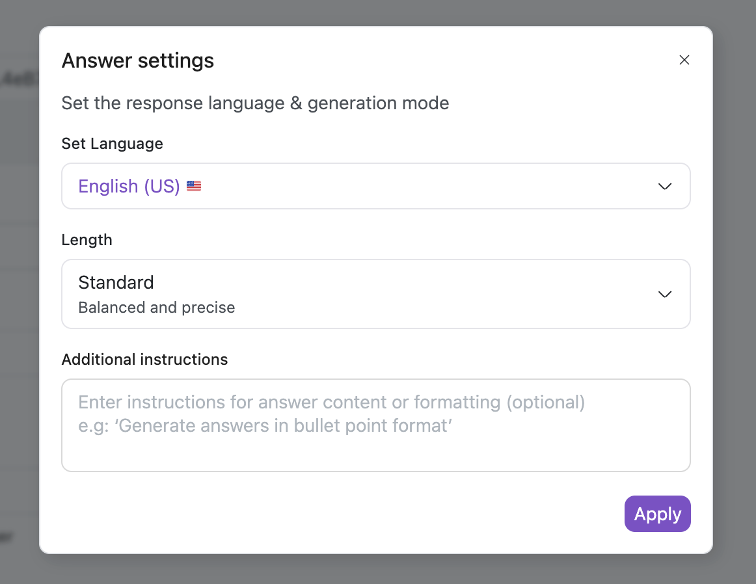756x584 pixels.
Task: Select the 'Balanced and precise' description text
Action: [x=156, y=308]
